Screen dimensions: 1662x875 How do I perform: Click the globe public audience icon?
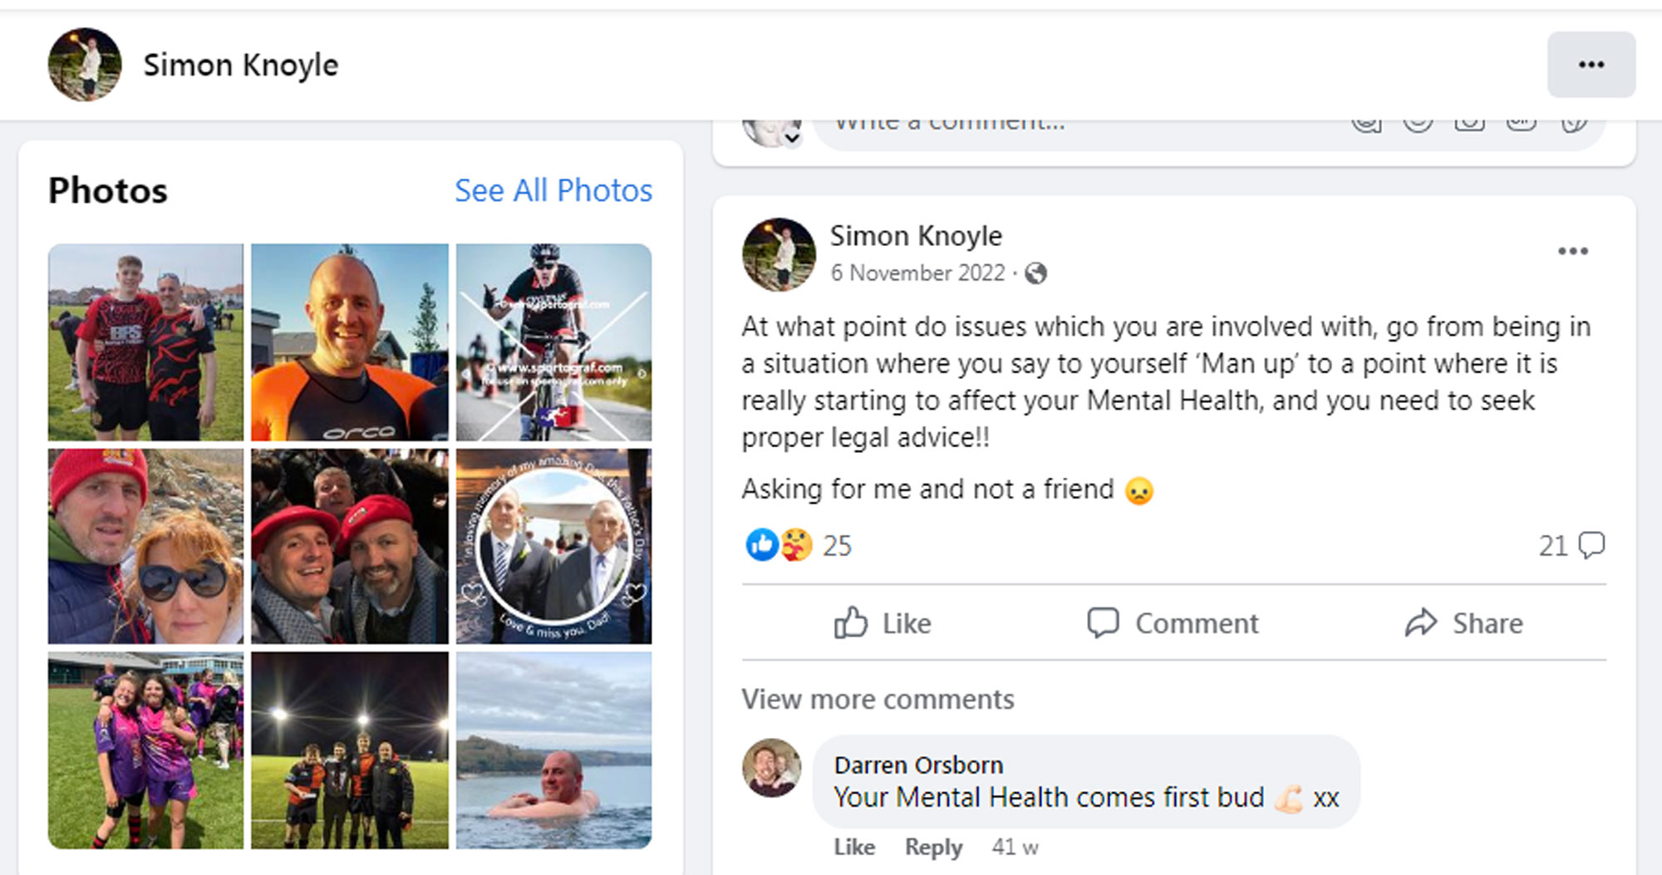pyautogui.click(x=1035, y=273)
